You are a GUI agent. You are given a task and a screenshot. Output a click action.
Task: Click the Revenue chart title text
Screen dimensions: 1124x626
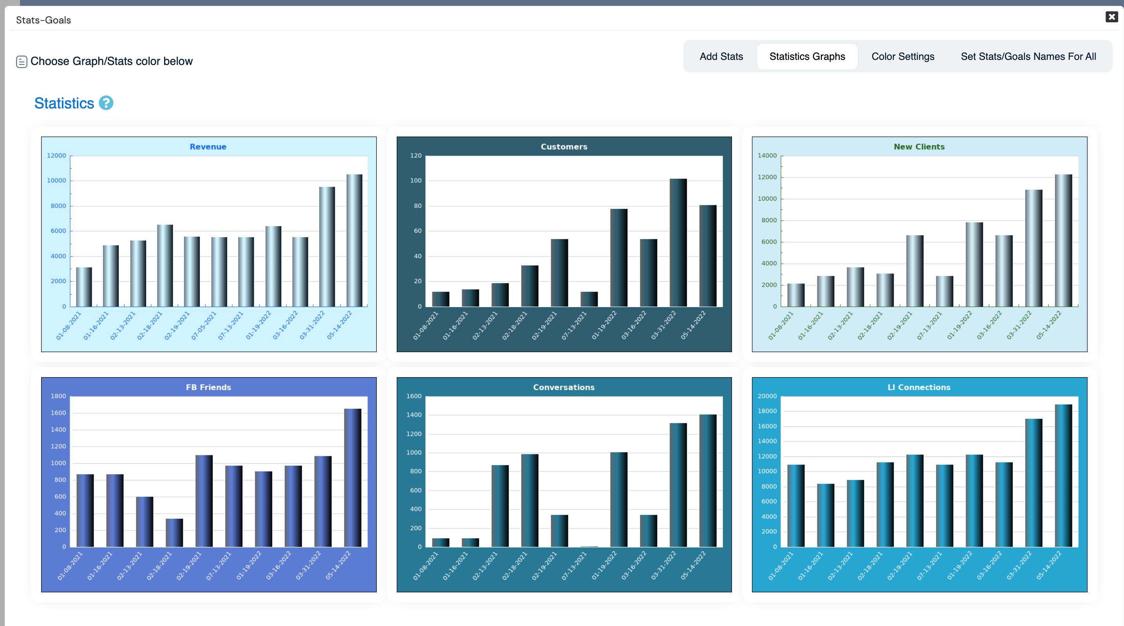point(208,147)
